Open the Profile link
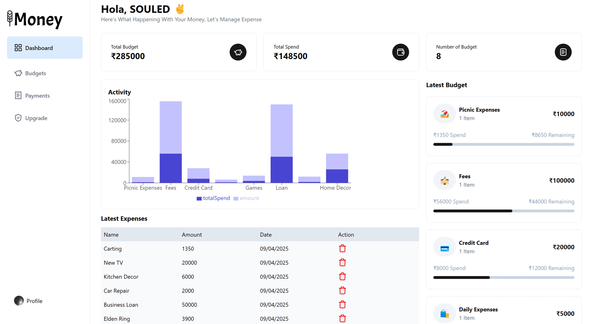 coord(34,301)
